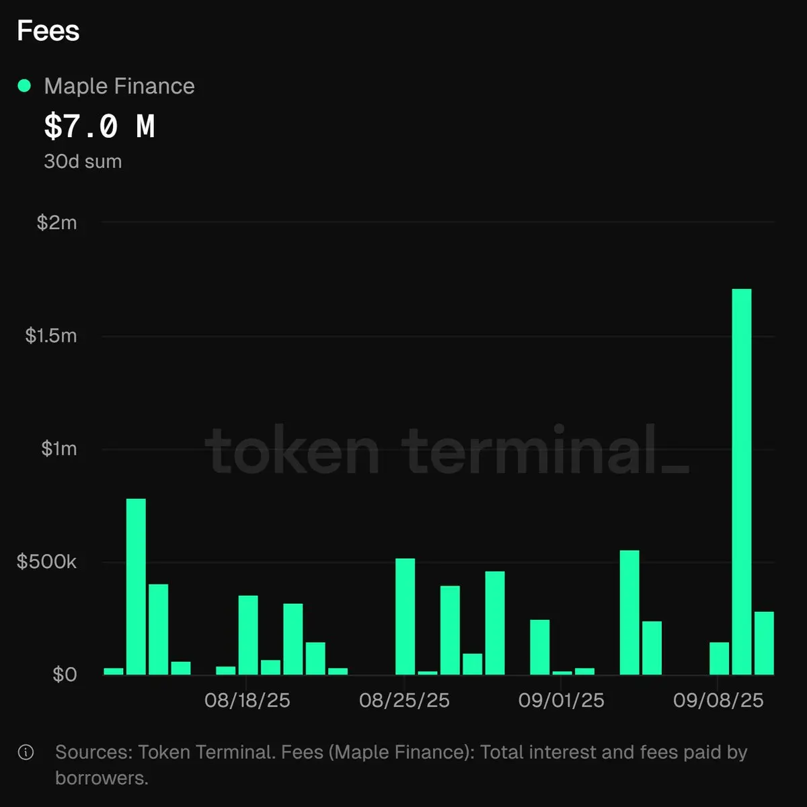The height and width of the screenshot is (807, 807).
Task: Select the 09/01/25 axis date label
Action: coord(562,701)
